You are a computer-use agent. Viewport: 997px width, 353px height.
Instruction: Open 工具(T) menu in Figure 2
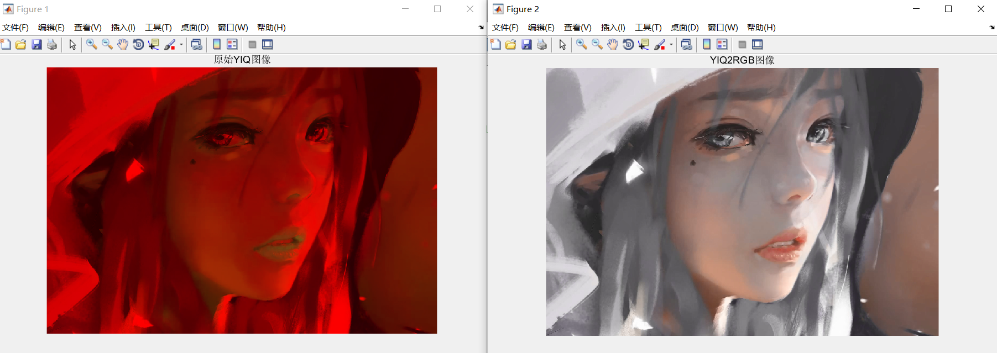(x=648, y=28)
